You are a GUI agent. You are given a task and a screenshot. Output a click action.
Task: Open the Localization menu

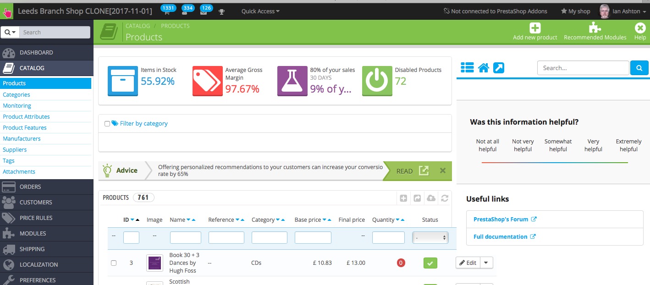pyautogui.click(x=46, y=265)
